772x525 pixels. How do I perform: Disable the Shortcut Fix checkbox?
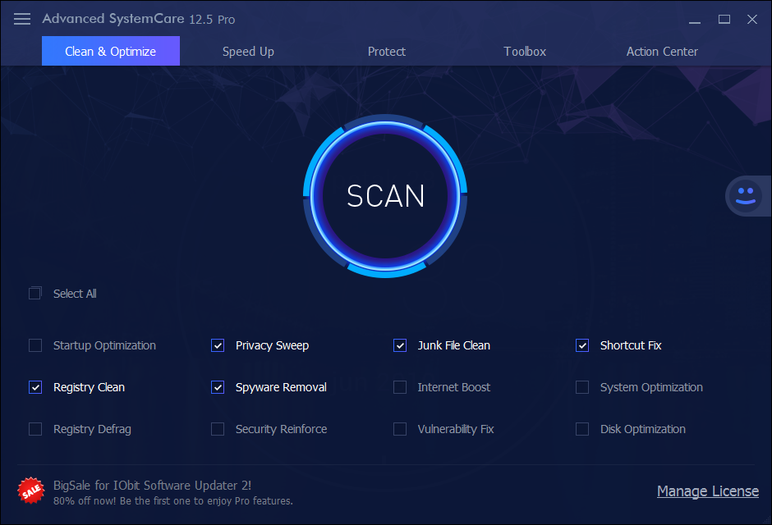[582, 345]
